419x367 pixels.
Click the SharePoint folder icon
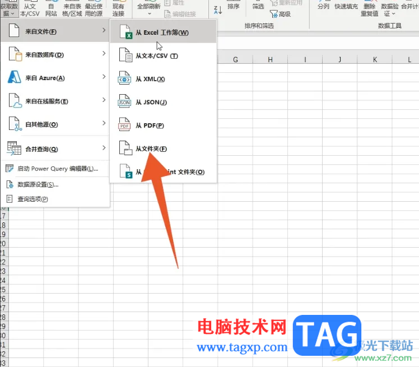point(125,171)
